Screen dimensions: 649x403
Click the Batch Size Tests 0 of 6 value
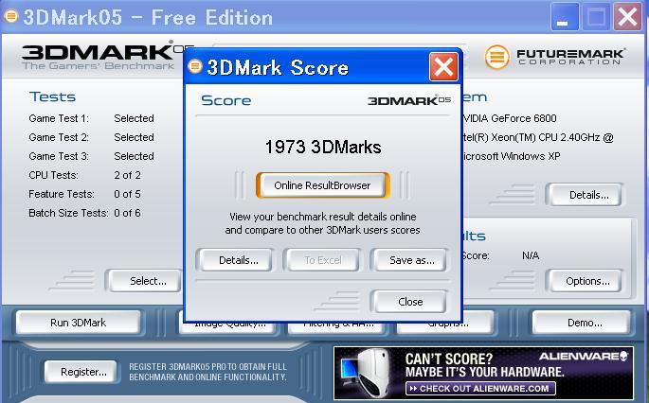127,213
